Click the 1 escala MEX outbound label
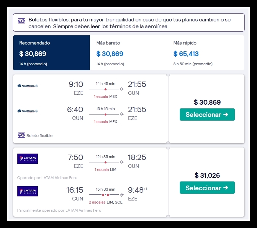The height and width of the screenshot is (228, 257). 106,97
